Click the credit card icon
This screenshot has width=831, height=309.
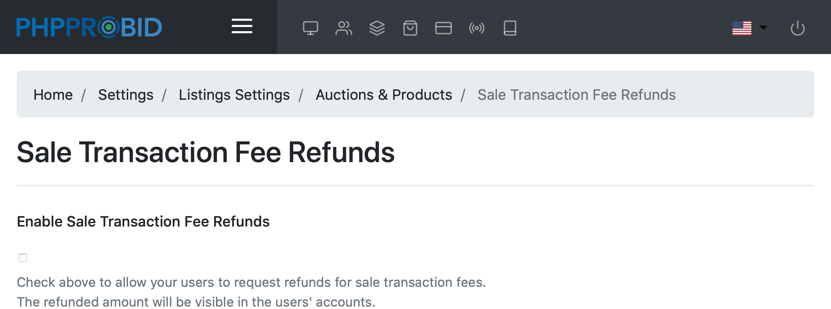pyautogui.click(x=443, y=28)
